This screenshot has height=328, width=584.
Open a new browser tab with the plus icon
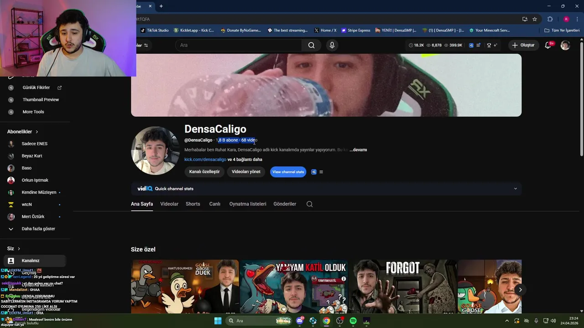coord(161,6)
